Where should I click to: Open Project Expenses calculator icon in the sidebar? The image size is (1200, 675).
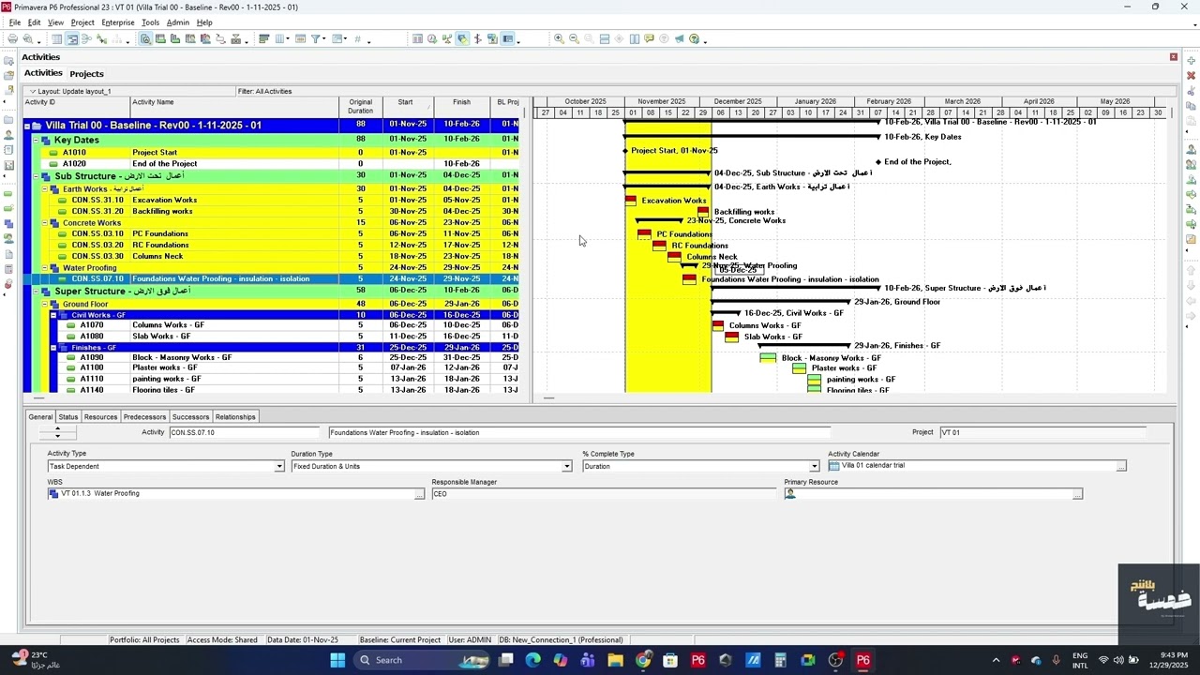[x=8, y=268]
